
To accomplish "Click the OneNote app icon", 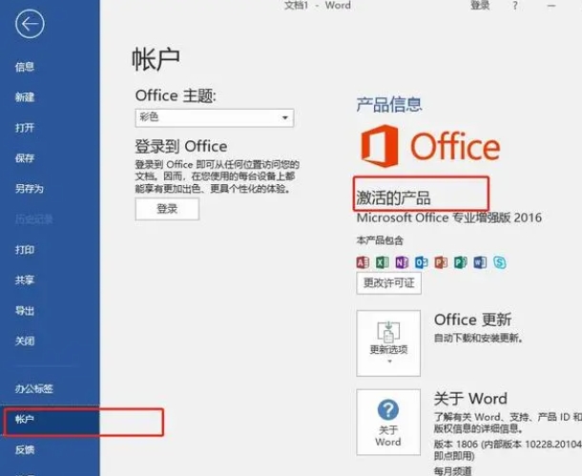I will tap(402, 262).
